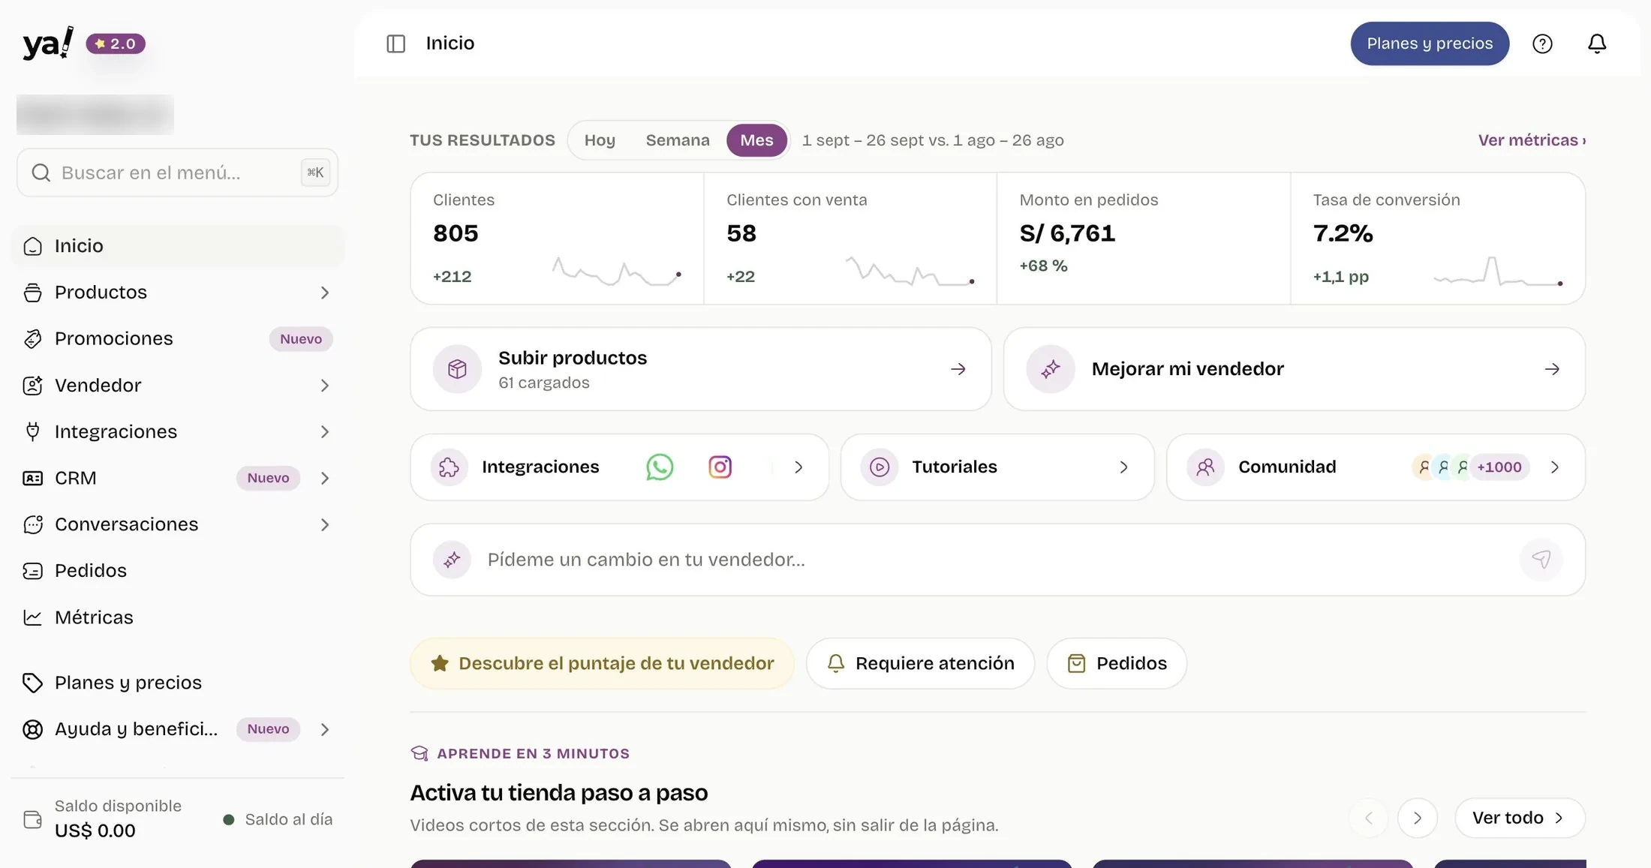Image resolution: width=1651 pixels, height=868 pixels.
Task: Expand the CRM menu chevron
Action: 324,479
